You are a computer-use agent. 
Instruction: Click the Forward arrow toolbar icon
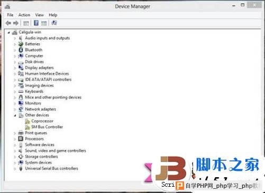click(x=16, y=23)
